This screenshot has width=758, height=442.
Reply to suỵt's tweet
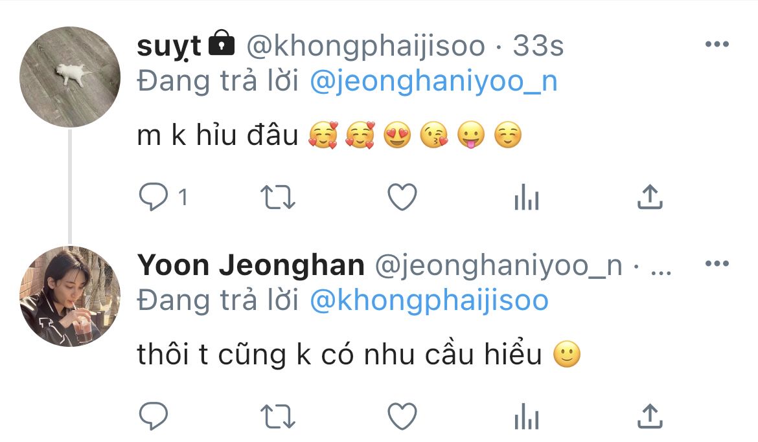click(154, 197)
